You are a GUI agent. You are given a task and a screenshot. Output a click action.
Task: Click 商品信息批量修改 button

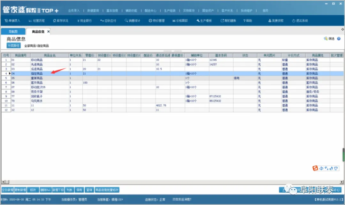pos(107,190)
